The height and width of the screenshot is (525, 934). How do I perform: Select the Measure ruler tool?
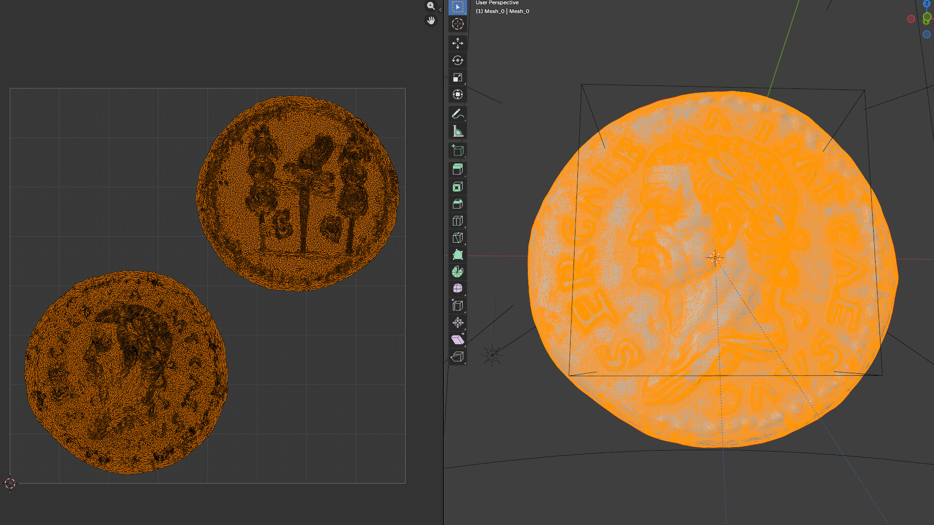[457, 131]
